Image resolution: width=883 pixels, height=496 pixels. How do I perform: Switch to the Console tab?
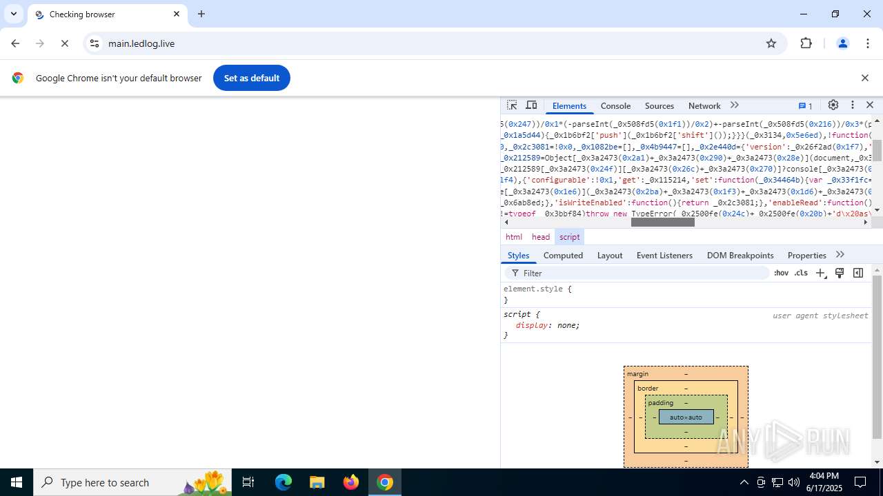615,106
